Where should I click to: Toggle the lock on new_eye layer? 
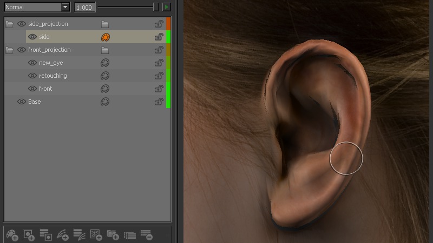159,63
